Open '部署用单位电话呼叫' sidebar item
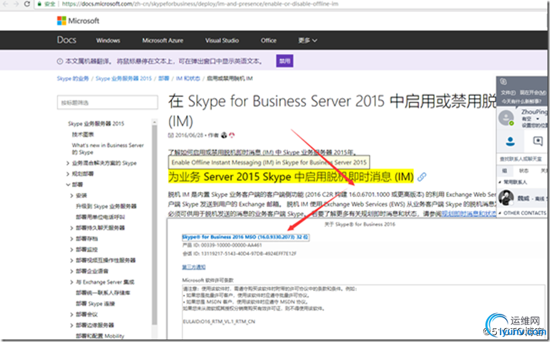This screenshot has width=550, height=342. 100,217
